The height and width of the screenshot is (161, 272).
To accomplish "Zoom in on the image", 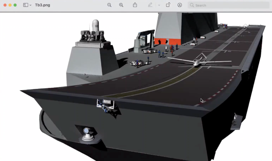I will (x=121, y=5).
